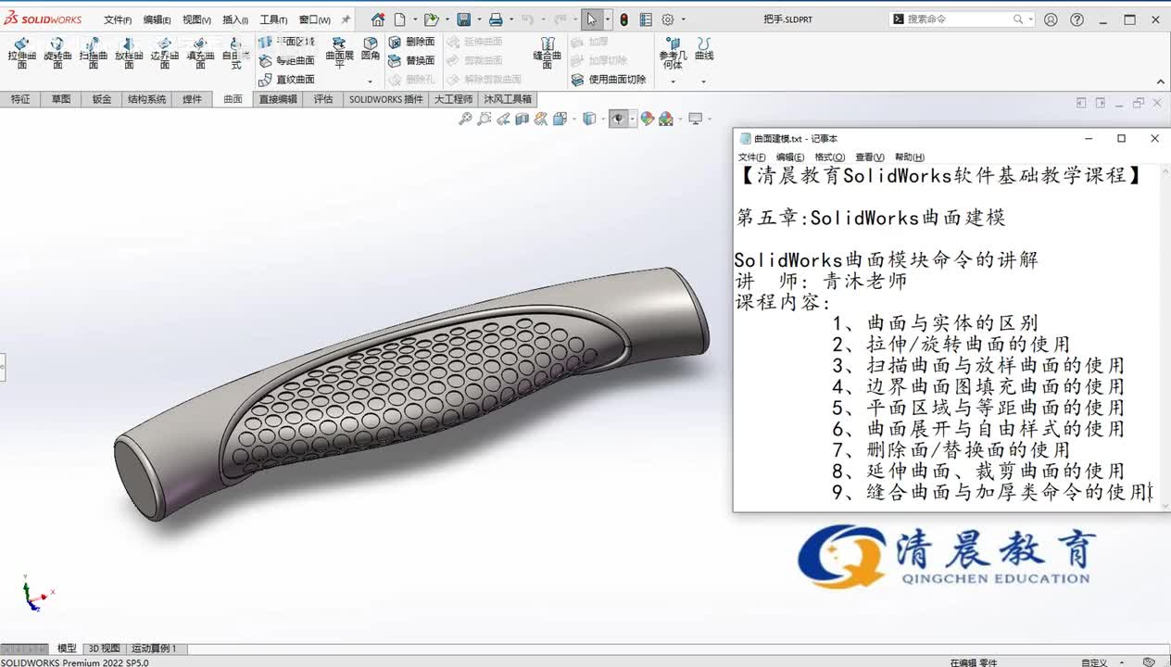Switch to the SOLIDWORKS 插件 tab

tap(385, 99)
